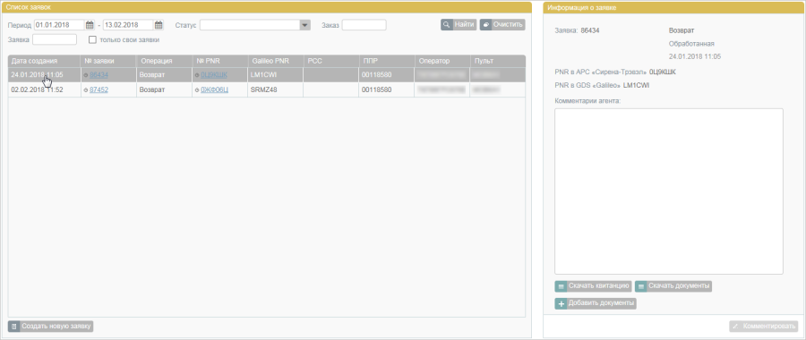
Task: Click Создать новую заявку button
Action: pyautogui.click(x=50, y=327)
